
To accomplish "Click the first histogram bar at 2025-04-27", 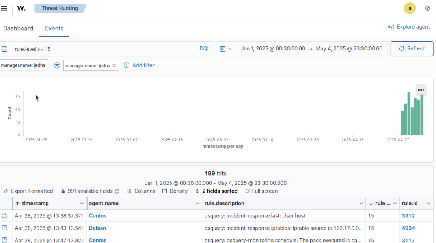I will [402, 123].
